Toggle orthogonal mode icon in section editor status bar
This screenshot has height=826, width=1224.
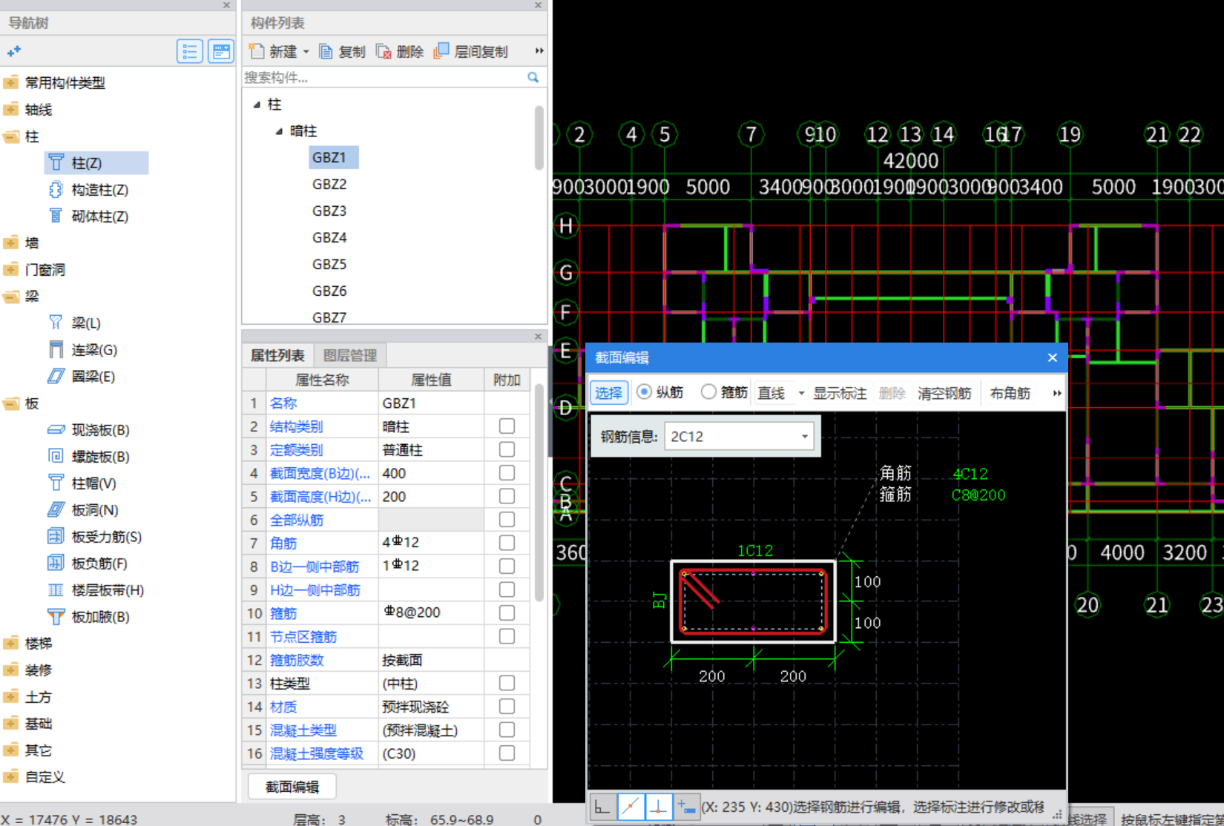pyautogui.click(x=602, y=807)
